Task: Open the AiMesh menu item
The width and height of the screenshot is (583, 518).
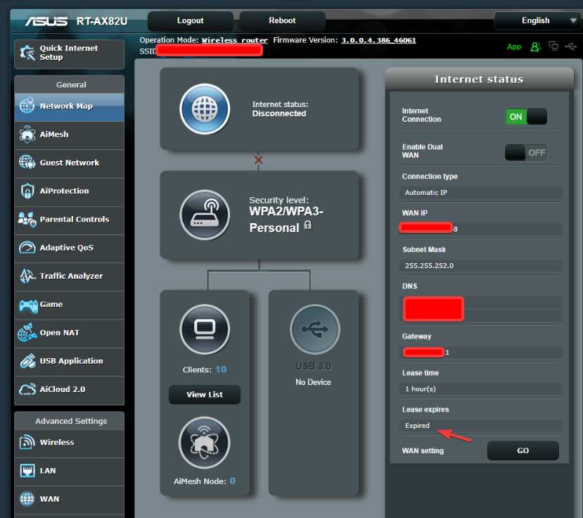Action: (69, 134)
